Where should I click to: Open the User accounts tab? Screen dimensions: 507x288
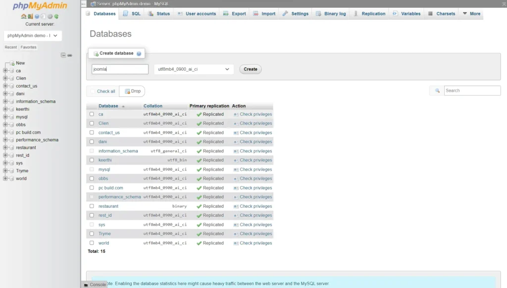[197, 13]
